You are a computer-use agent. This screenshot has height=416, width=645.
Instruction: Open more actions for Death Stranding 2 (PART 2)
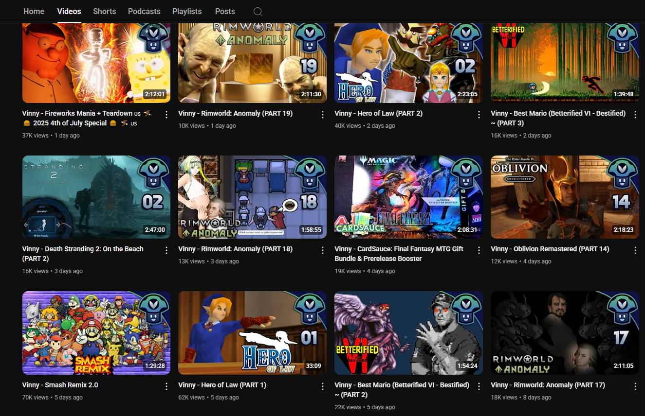coord(166,250)
